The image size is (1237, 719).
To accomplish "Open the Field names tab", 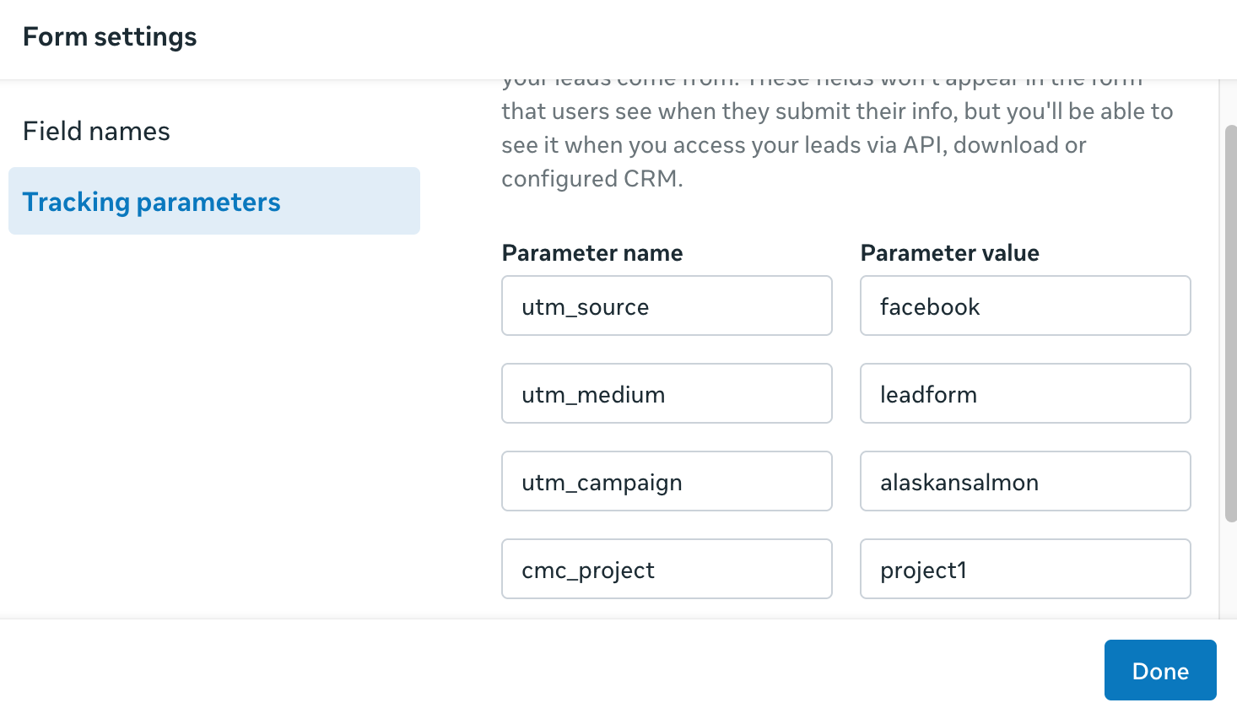I will 96,132.
